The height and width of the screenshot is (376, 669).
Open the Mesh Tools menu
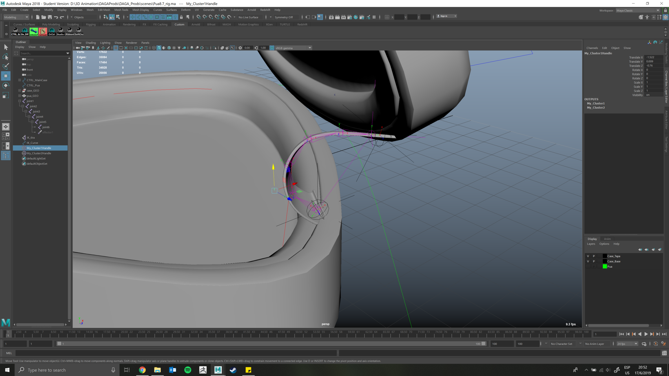pyautogui.click(x=121, y=10)
